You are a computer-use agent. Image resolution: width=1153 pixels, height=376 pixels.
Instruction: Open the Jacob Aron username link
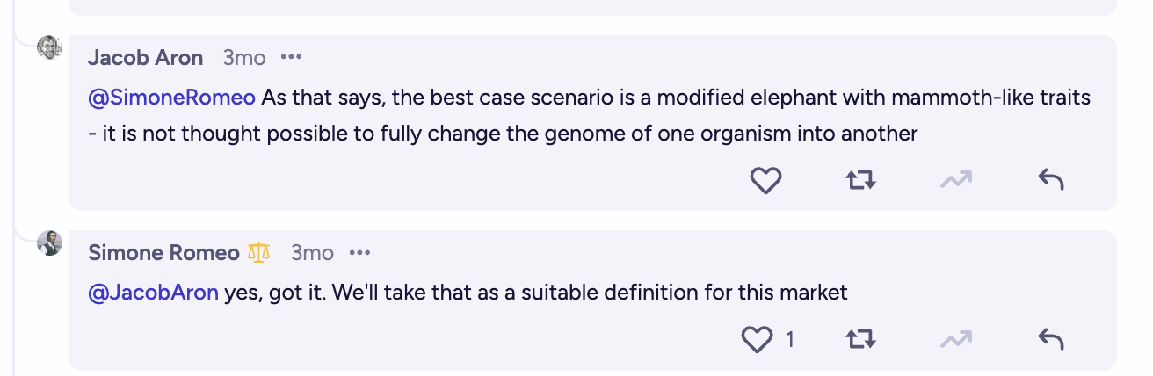(x=146, y=58)
